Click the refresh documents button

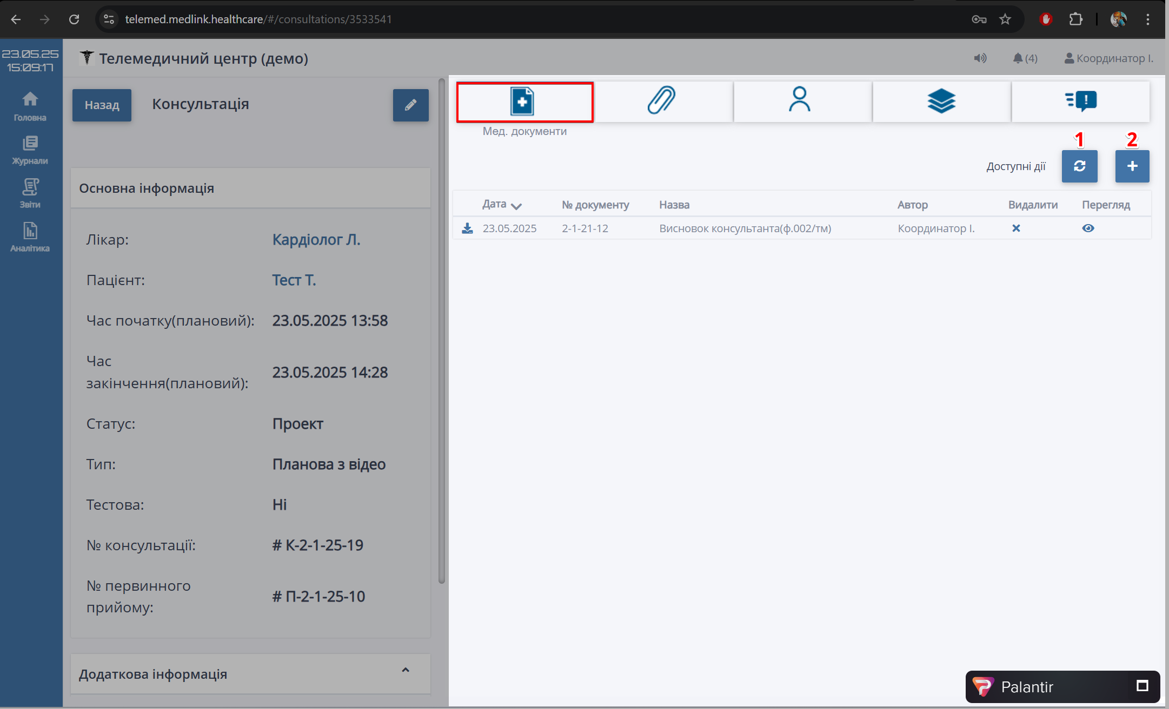tap(1079, 166)
